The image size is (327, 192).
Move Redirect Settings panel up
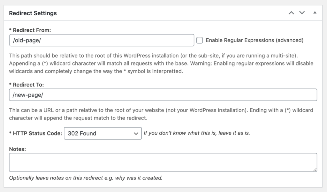[291, 13]
